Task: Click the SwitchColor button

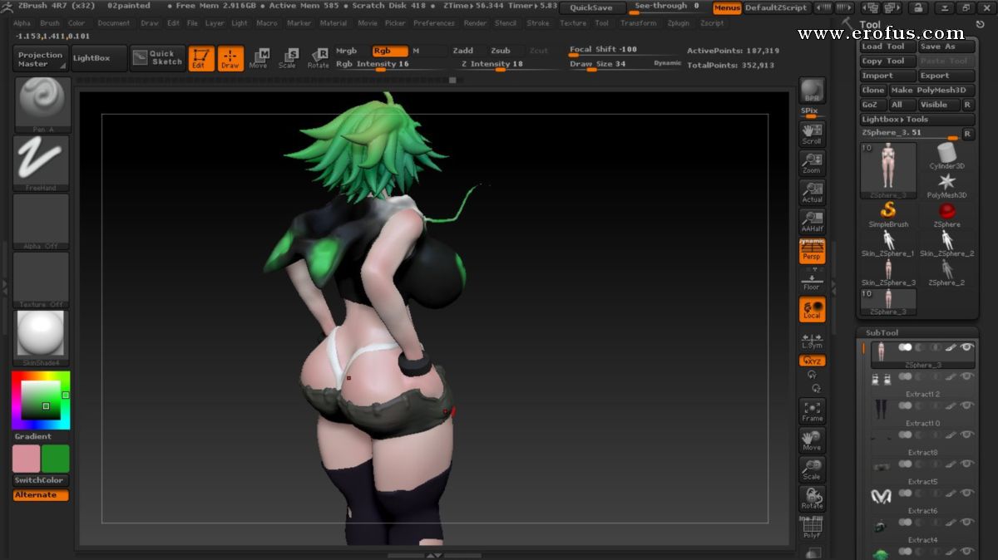Action: tap(41, 480)
